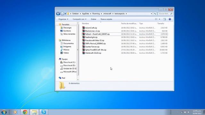Screen dimensions: 205x115
Task: Expand the arrow after texturepacks in path
Action: click(x=126, y=14)
